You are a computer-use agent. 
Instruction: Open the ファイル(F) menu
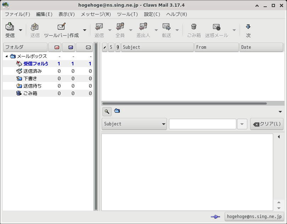tap(18, 14)
